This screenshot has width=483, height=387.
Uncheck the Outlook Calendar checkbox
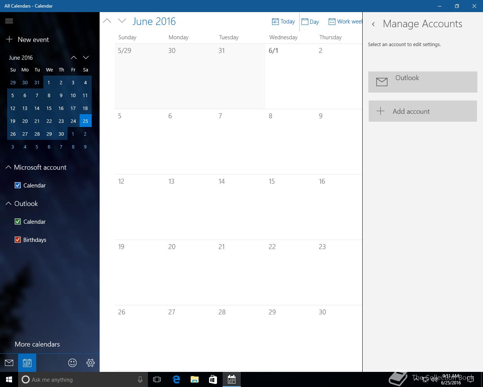(18, 221)
